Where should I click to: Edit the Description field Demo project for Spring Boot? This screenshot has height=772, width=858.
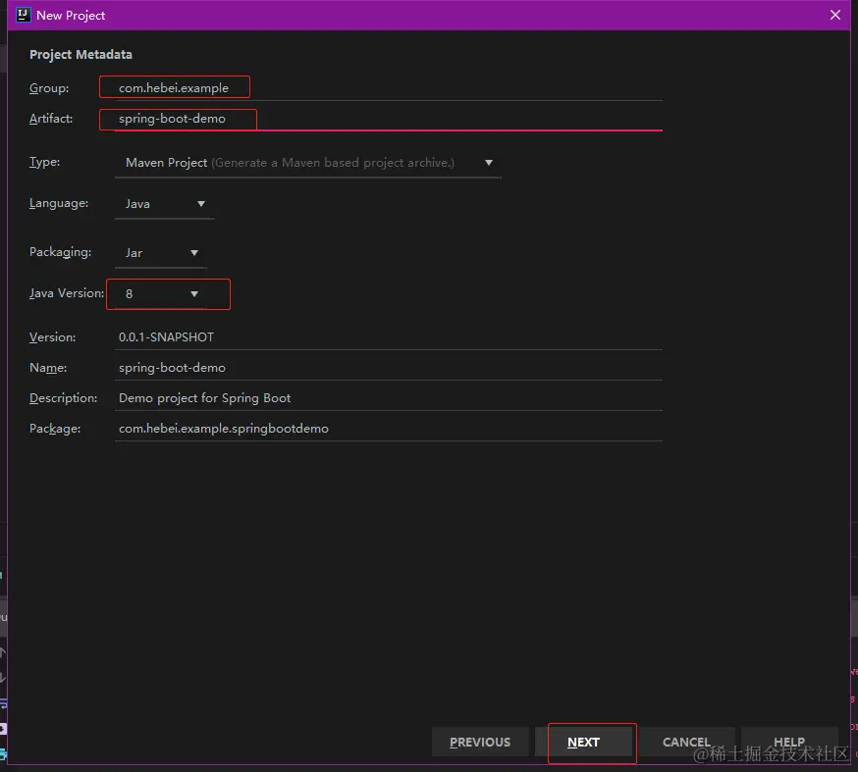(x=389, y=398)
